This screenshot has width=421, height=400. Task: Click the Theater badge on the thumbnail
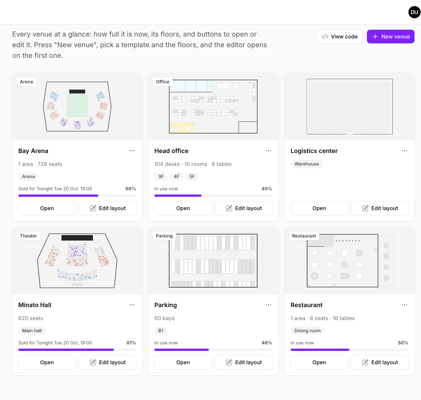(28, 236)
